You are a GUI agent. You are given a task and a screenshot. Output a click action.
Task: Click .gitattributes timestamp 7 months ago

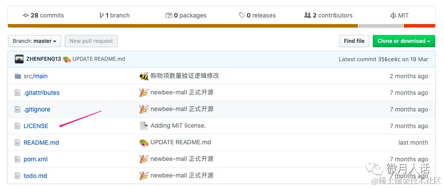click(409, 93)
